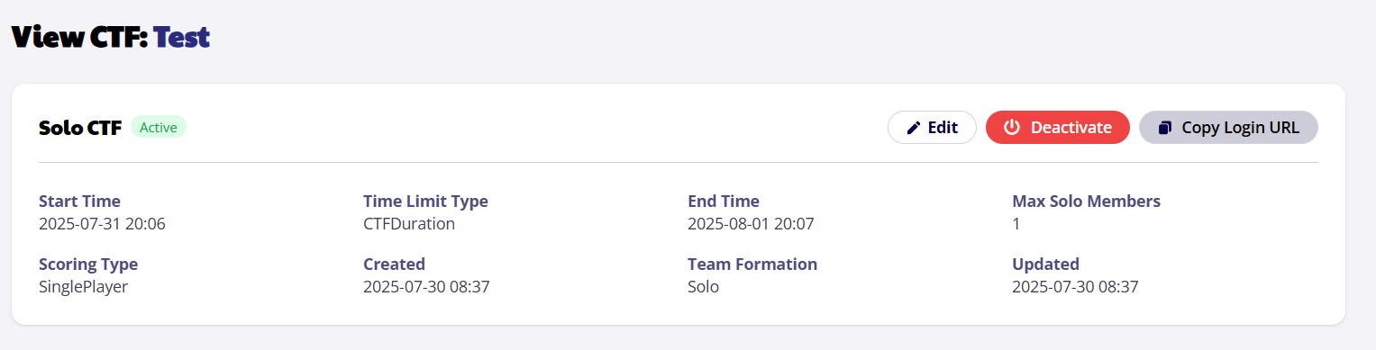Click the Time Limit Type label
Image resolution: width=1376 pixels, height=350 pixels.
coord(425,202)
